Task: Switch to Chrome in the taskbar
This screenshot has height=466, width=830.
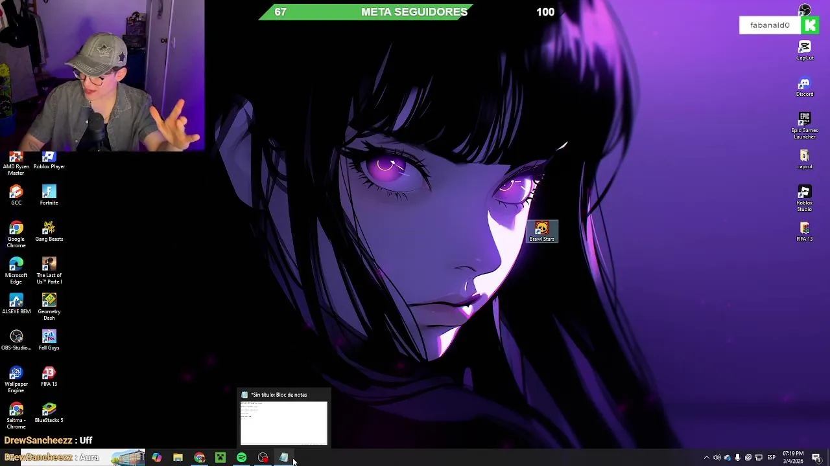Action: tap(200, 458)
